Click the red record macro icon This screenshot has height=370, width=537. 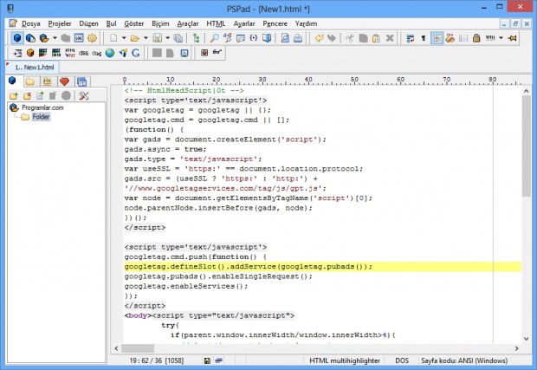point(204,53)
